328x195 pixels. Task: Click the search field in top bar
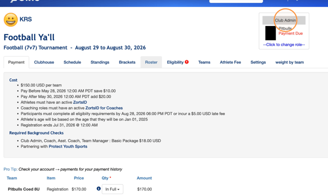point(236,1)
